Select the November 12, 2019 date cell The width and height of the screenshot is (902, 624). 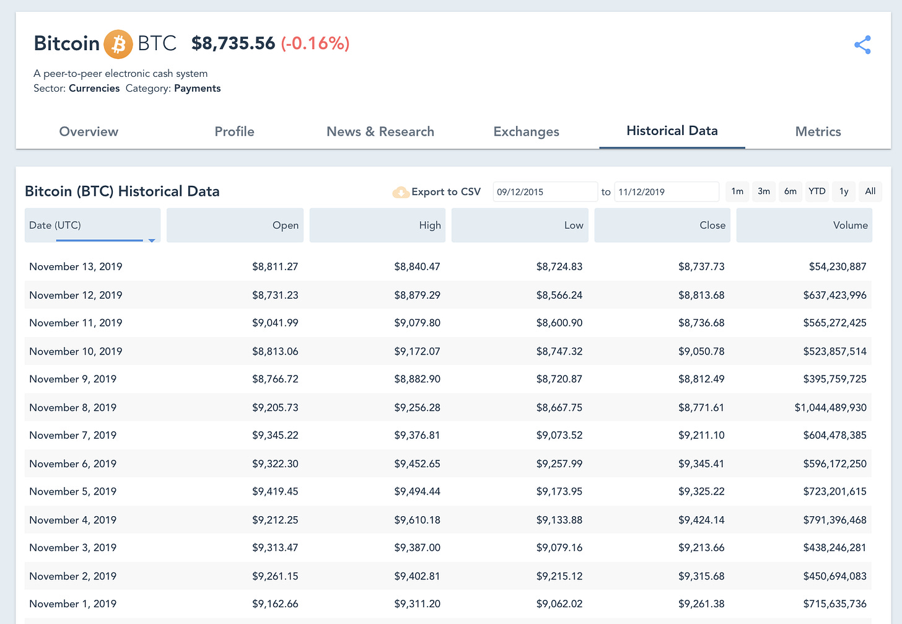coord(76,295)
